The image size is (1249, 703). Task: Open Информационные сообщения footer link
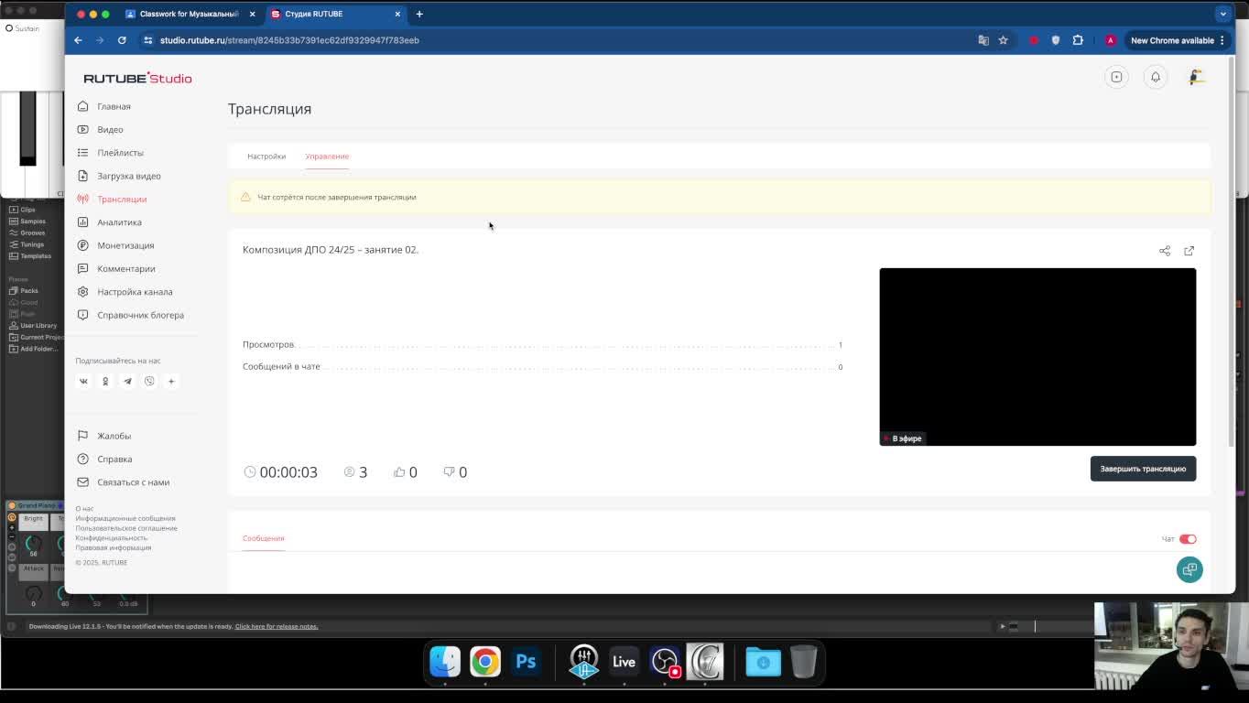pos(125,518)
